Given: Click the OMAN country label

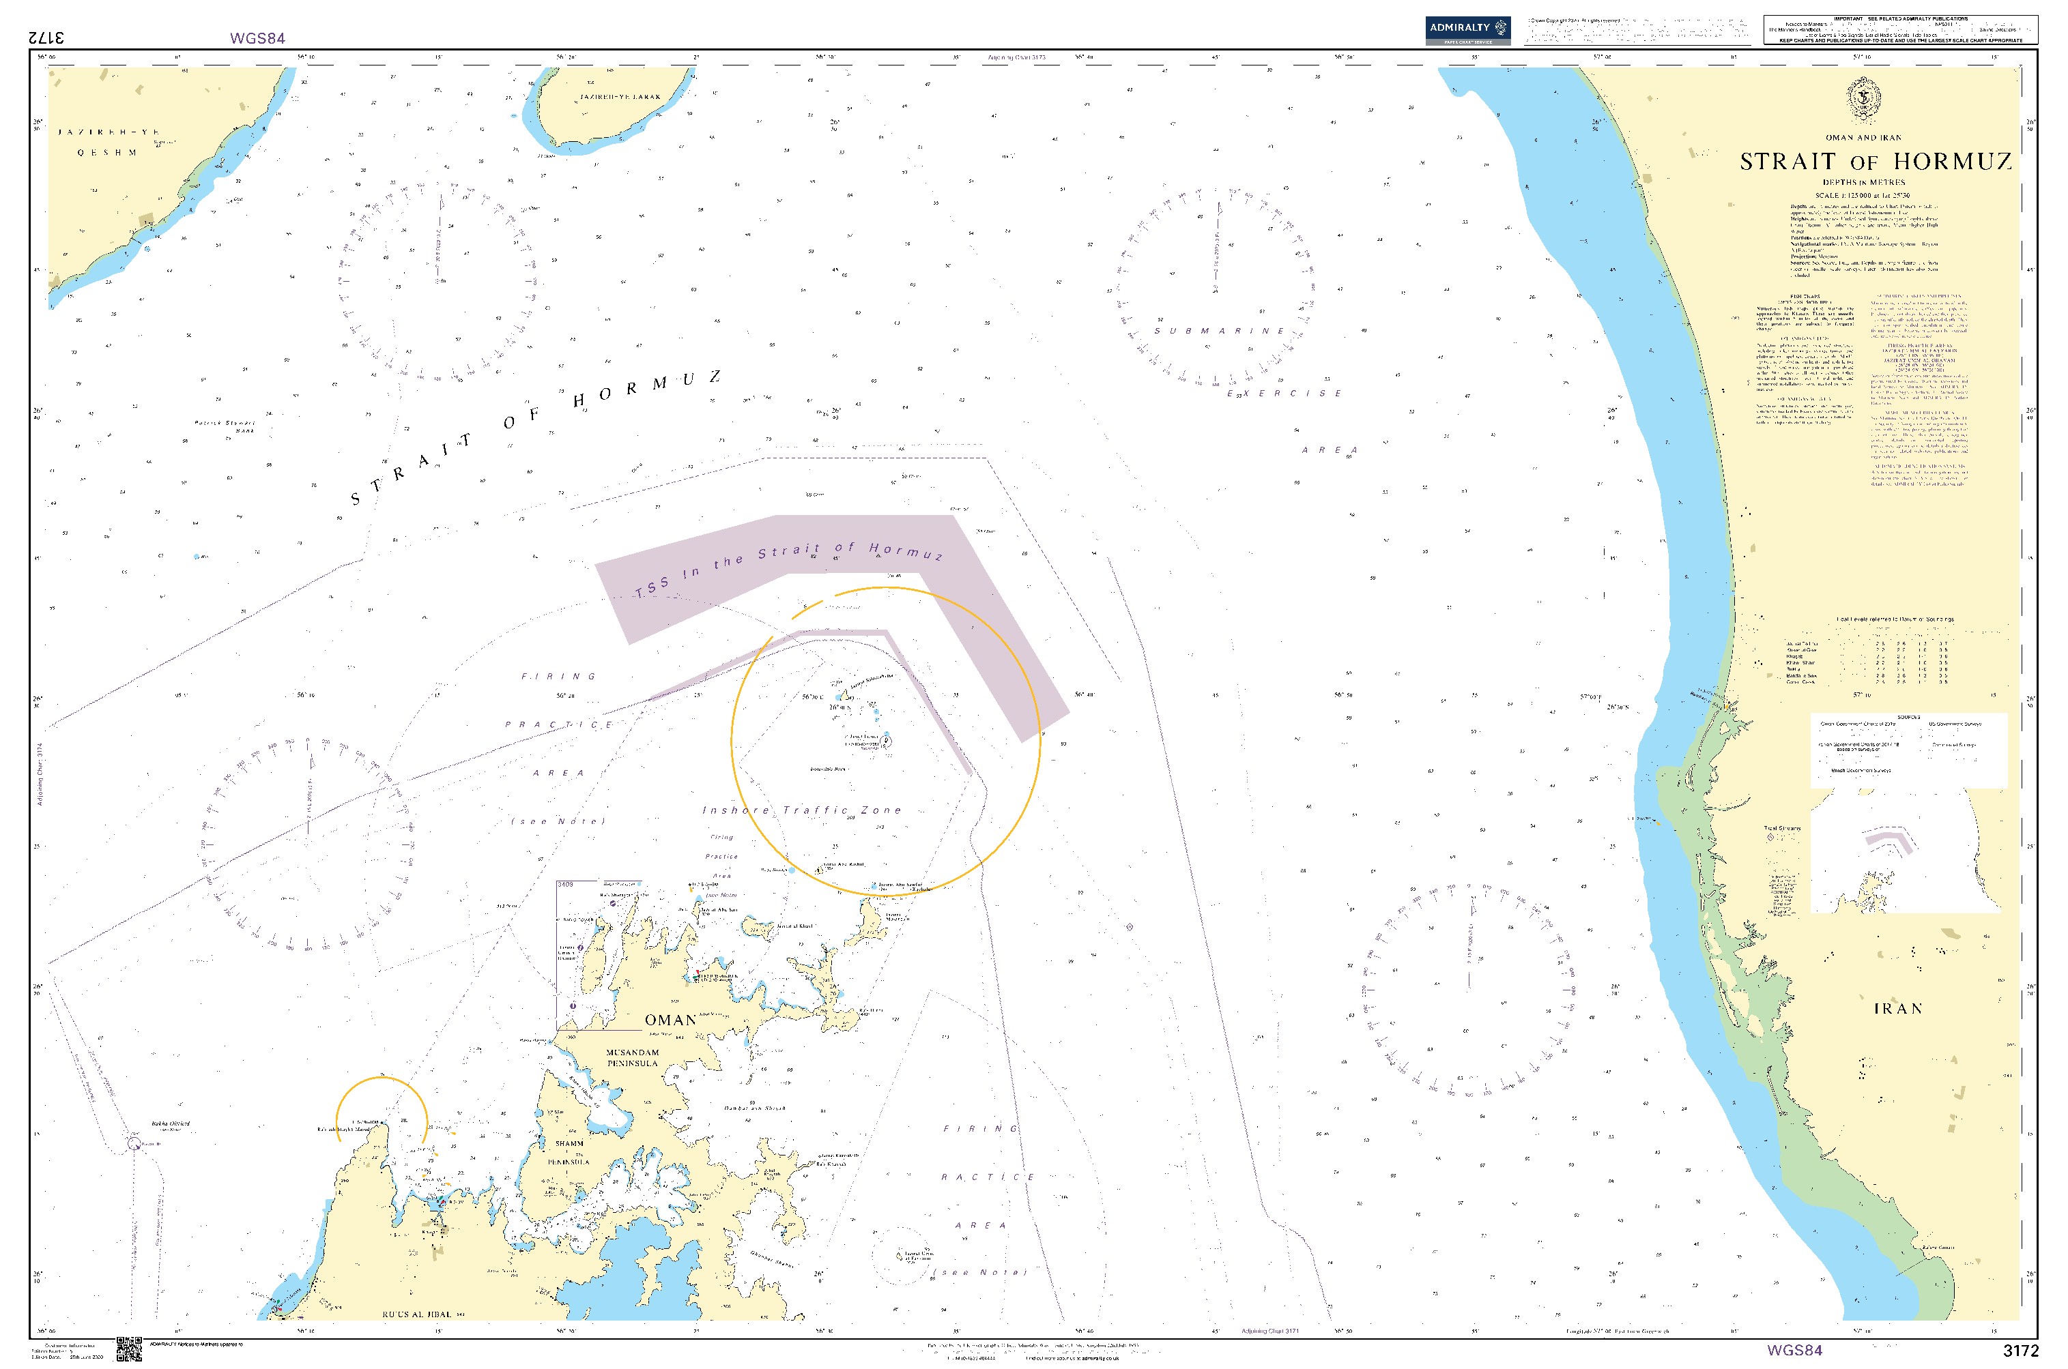Looking at the screenshot, I should [x=670, y=1020].
